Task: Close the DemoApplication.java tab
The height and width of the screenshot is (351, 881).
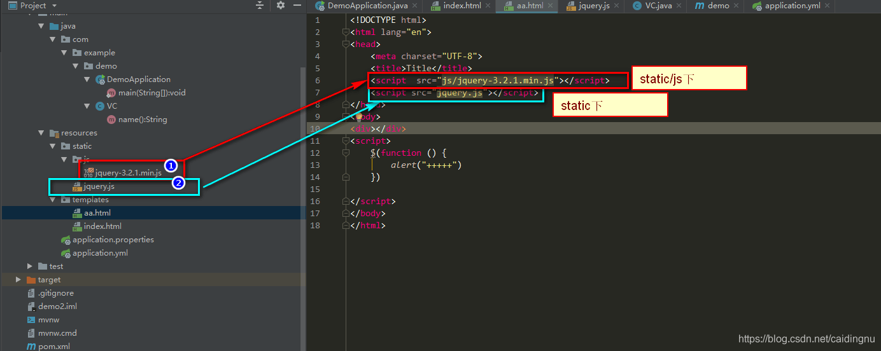Action: click(414, 6)
